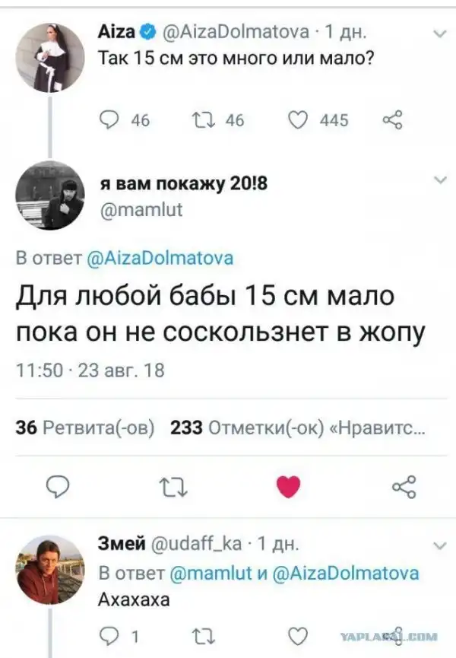Open options chevron on Змей's reply

coord(439,545)
